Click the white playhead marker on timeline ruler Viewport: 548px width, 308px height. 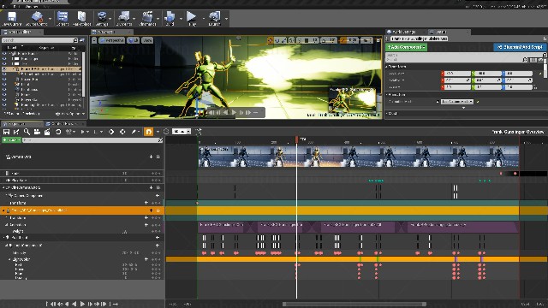[297, 139]
